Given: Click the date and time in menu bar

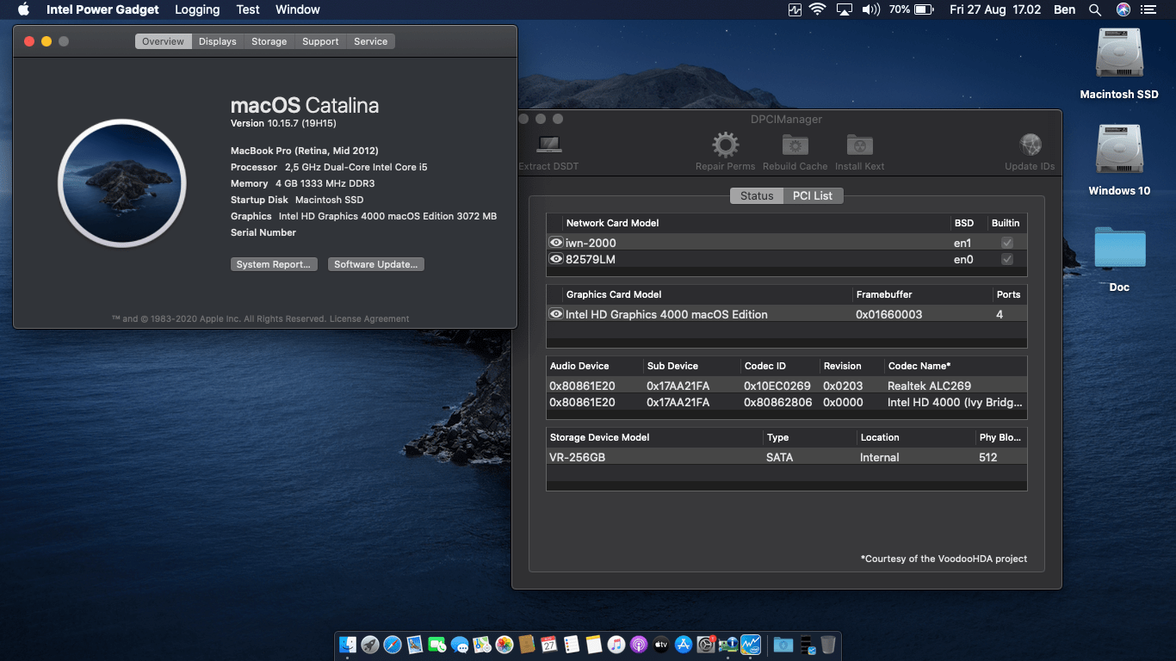Looking at the screenshot, I should (x=995, y=9).
